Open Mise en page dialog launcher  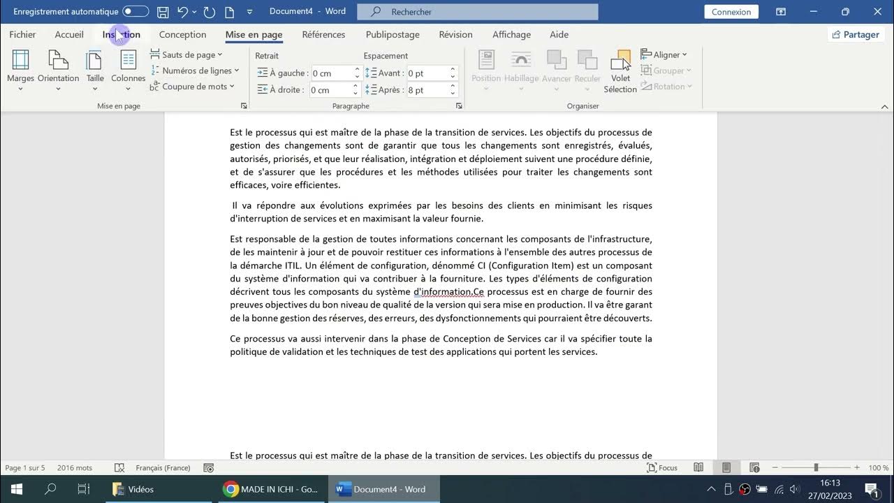click(244, 106)
